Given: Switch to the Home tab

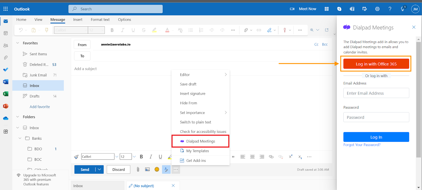Looking at the screenshot, I should click(x=21, y=19).
